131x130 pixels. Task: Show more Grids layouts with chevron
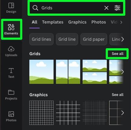123,72
